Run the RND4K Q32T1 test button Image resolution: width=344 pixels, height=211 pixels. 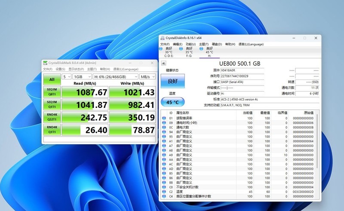pos(52,117)
